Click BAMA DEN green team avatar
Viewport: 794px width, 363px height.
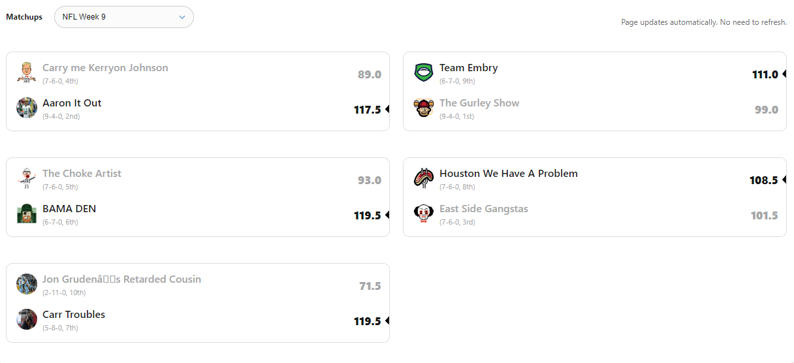(27, 213)
